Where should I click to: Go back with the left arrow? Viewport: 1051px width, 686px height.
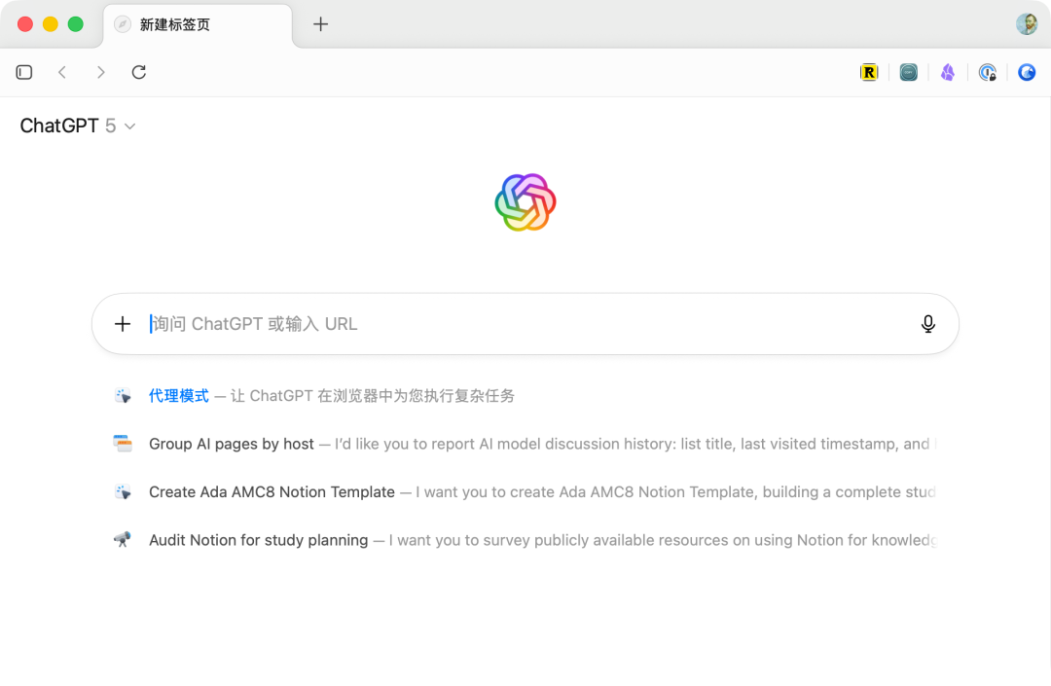(62, 72)
